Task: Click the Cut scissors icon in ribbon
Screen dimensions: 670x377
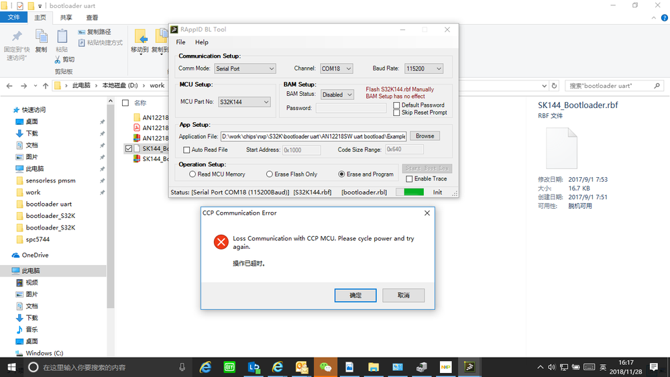Action: click(57, 60)
